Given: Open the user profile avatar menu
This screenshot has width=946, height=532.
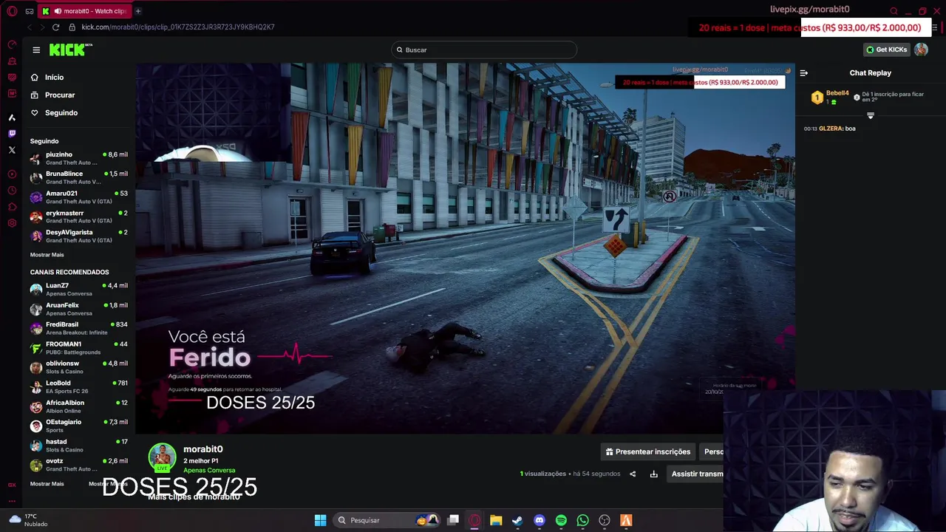Looking at the screenshot, I should 921,50.
